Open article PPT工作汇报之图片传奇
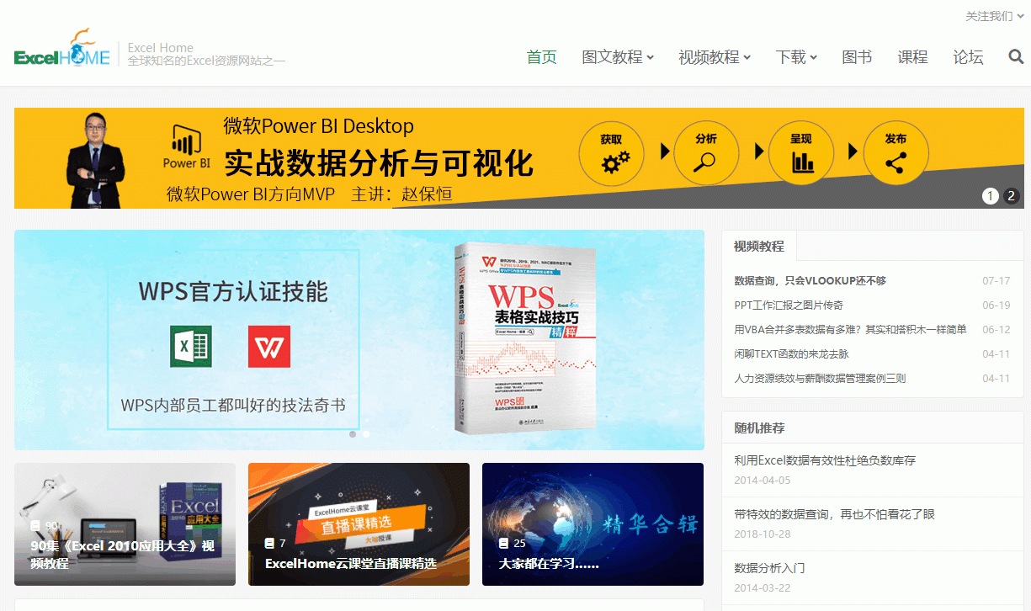 click(x=789, y=305)
